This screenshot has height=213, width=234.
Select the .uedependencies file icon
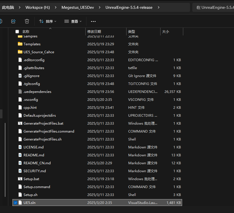point(20,91)
